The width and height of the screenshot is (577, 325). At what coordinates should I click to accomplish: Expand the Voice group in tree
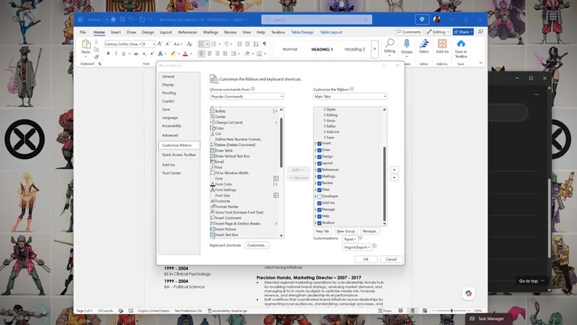click(324, 121)
